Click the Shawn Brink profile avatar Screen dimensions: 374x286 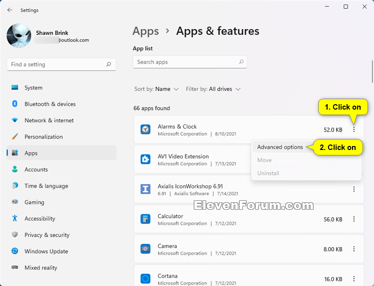click(19, 35)
